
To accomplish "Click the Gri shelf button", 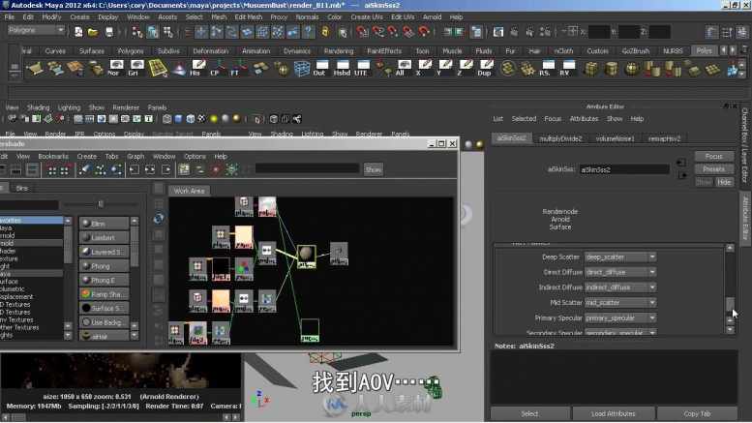I will (x=136, y=68).
